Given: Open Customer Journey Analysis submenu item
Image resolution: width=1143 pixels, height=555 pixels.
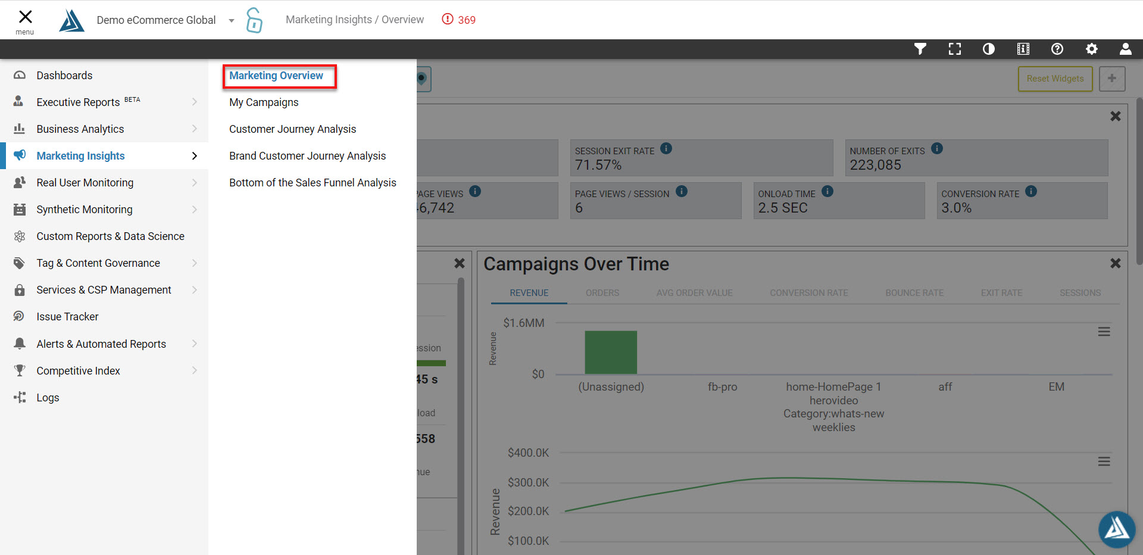Looking at the screenshot, I should tap(292, 129).
